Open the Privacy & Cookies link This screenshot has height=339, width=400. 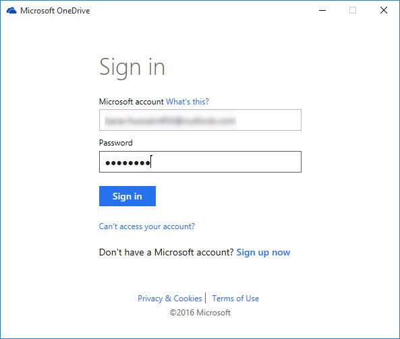tap(169, 298)
